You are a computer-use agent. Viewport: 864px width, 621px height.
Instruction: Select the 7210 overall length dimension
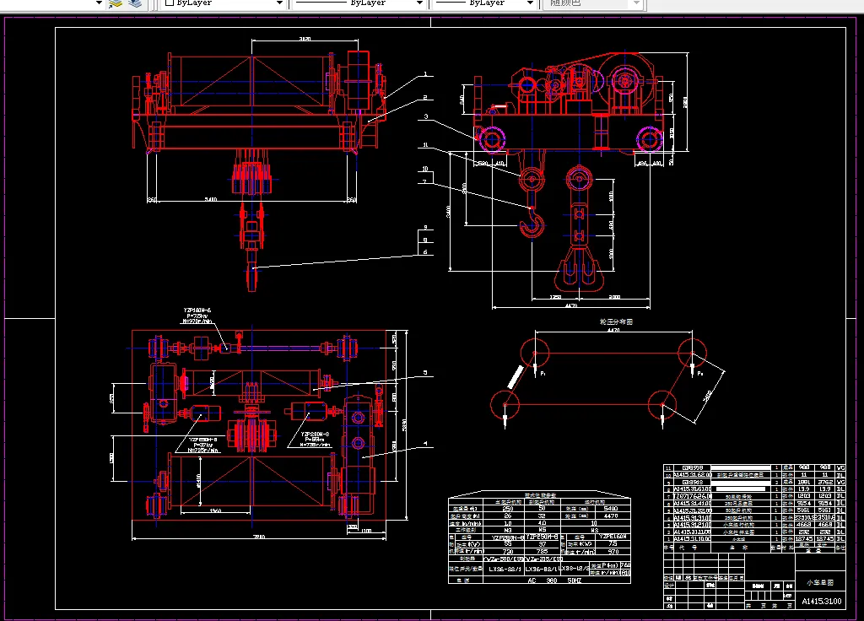pos(259,536)
